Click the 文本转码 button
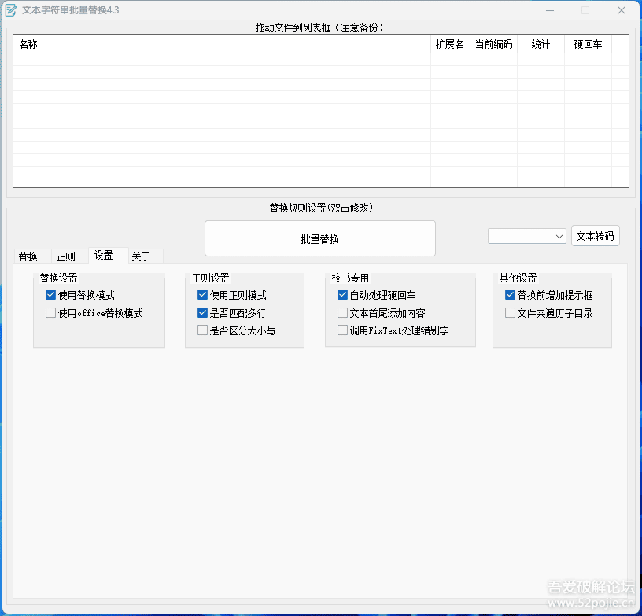The height and width of the screenshot is (616, 642). [596, 236]
